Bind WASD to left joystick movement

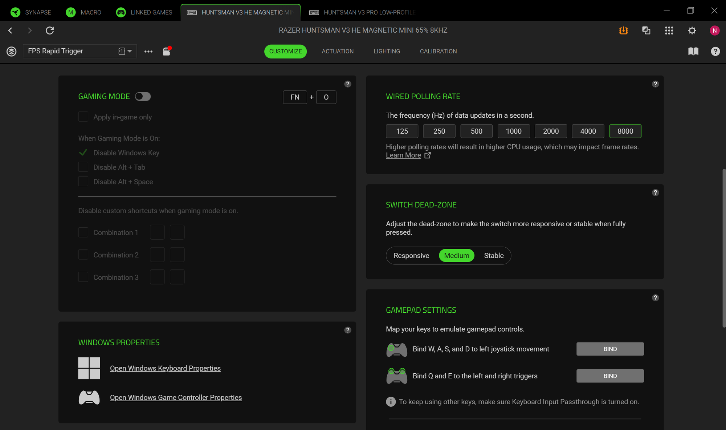[610, 349]
